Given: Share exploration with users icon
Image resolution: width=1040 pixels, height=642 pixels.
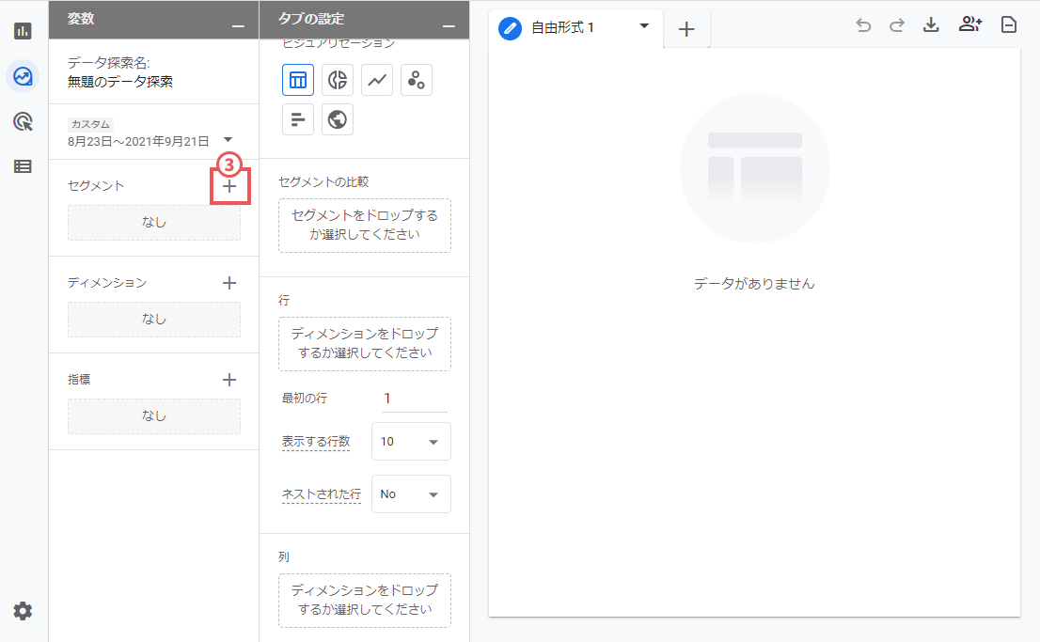Looking at the screenshot, I should point(970,24).
